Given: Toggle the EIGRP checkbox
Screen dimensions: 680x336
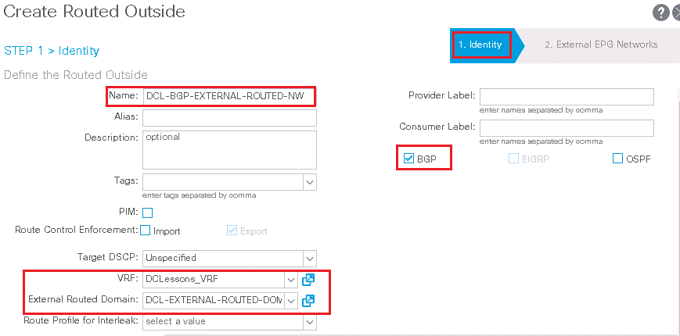Looking at the screenshot, I should pyautogui.click(x=513, y=159).
